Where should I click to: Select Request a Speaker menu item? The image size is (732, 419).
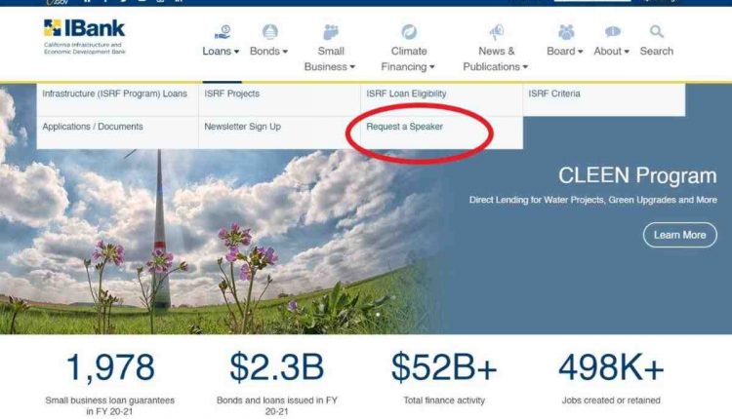tap(404, 127)
